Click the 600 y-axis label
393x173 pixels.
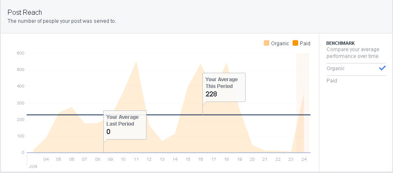(20, 53)
